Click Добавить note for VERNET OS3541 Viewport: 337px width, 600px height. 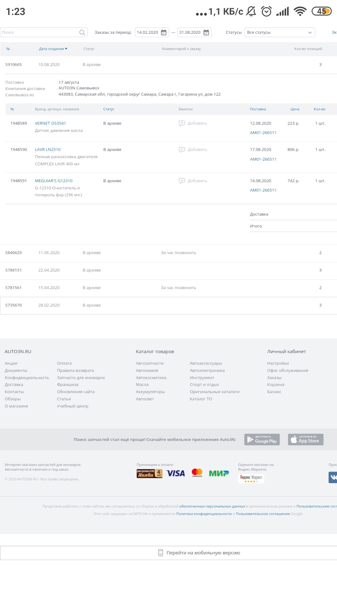197,123
